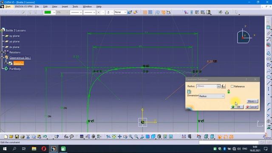Screen dimensions: 272x153
Task: Click the Update icon in top toolbar
Action: [x=220, y=12]
